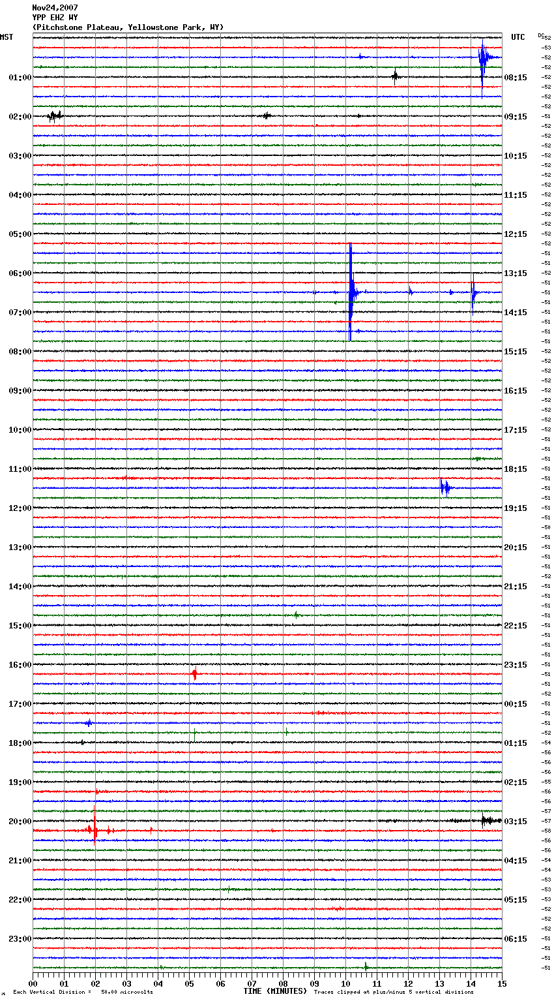Image resolution: width=554 pixels, height=1001 pixels.
Task: Click the 14:15 UTC time label
Action: click(x=516, y=313)
